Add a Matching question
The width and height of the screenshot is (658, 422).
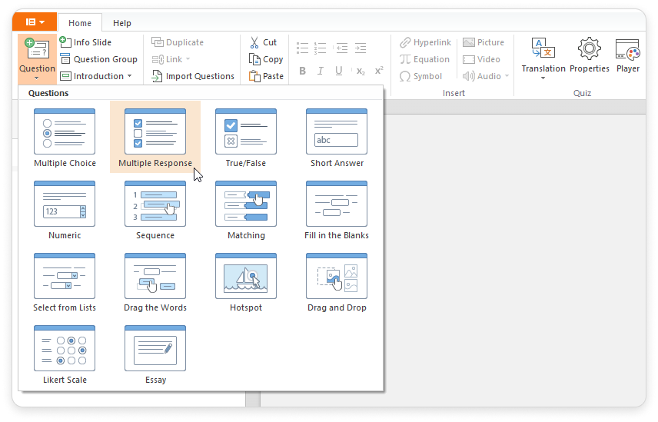click(245, 210)
